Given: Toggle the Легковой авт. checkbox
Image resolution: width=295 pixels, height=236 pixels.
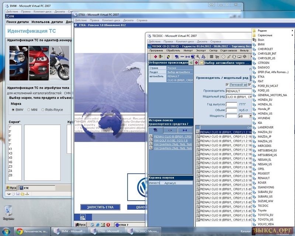Looking at the screenshot, I should click(227, 85).
